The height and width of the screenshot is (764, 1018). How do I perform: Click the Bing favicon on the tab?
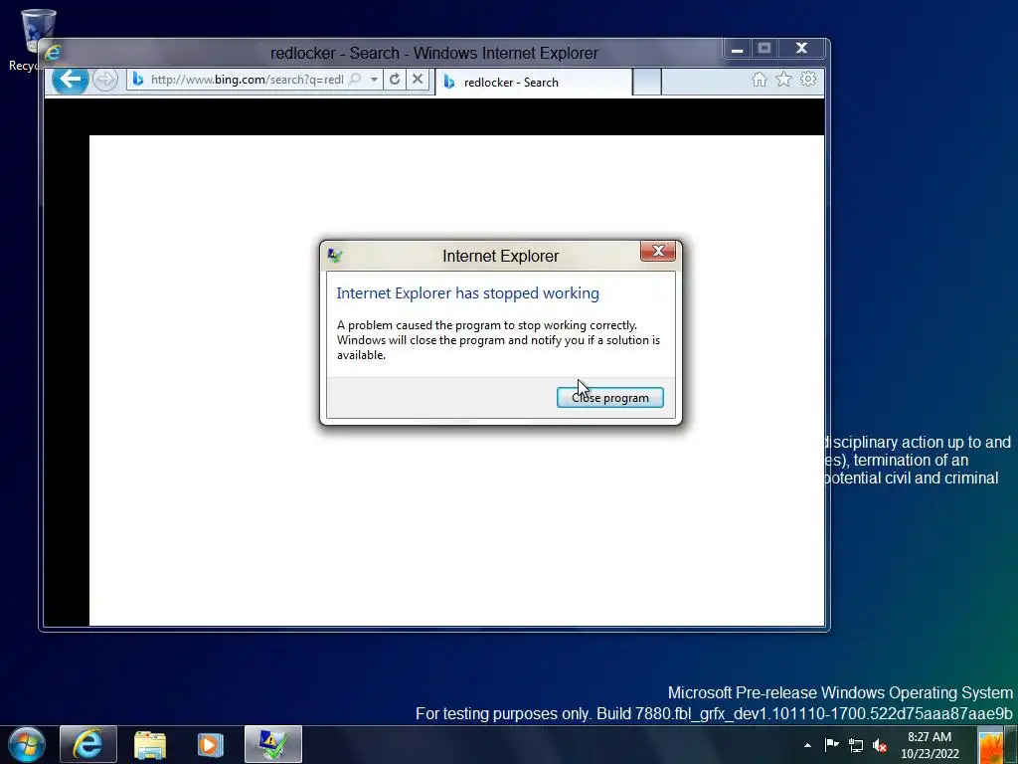(x=448, y=82)
